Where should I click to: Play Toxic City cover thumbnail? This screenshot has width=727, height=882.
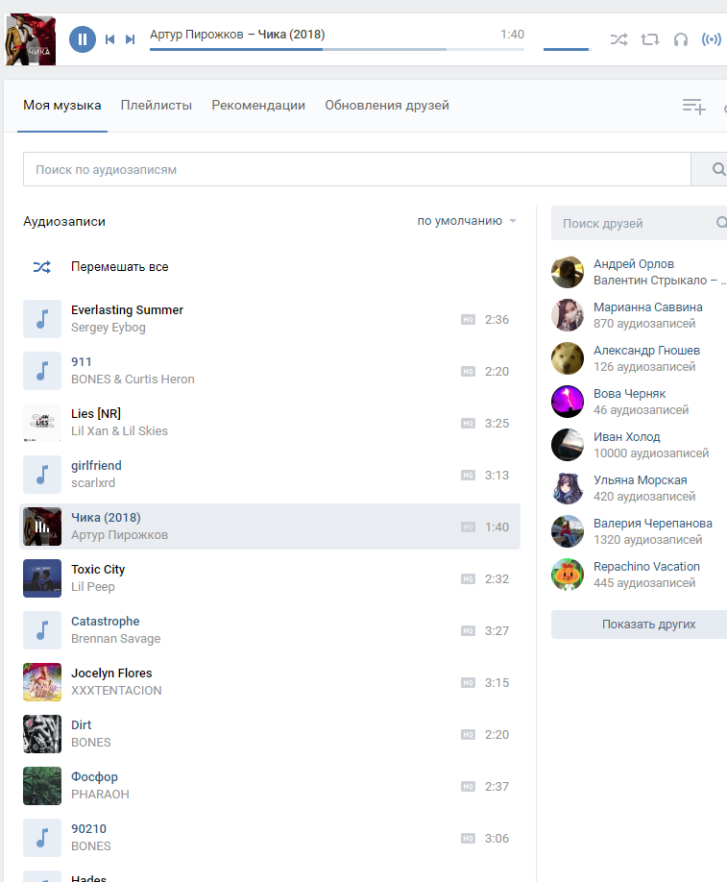tap(42, 578)
